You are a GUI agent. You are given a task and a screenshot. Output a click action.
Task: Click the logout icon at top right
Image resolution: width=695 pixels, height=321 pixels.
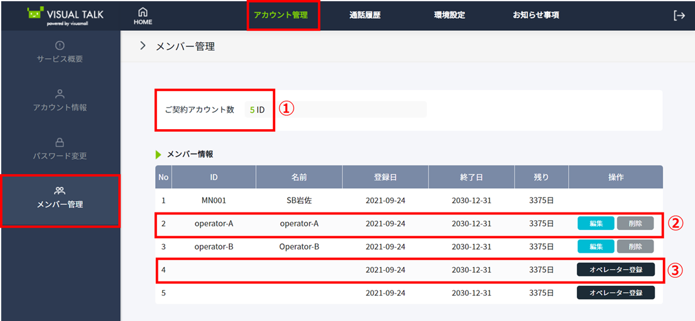click(x=679, y=16)
